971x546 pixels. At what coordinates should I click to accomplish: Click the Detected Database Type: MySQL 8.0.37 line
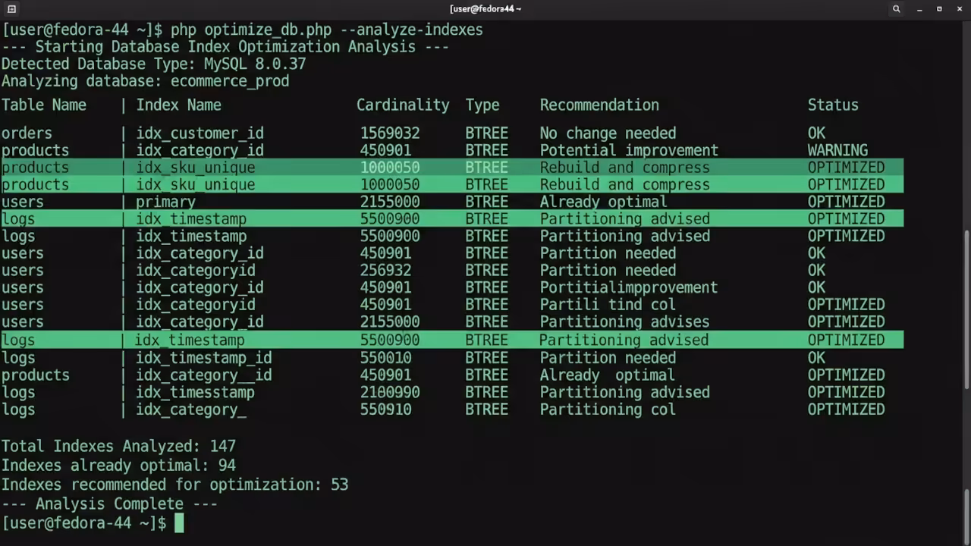click(x=153, y=64)
